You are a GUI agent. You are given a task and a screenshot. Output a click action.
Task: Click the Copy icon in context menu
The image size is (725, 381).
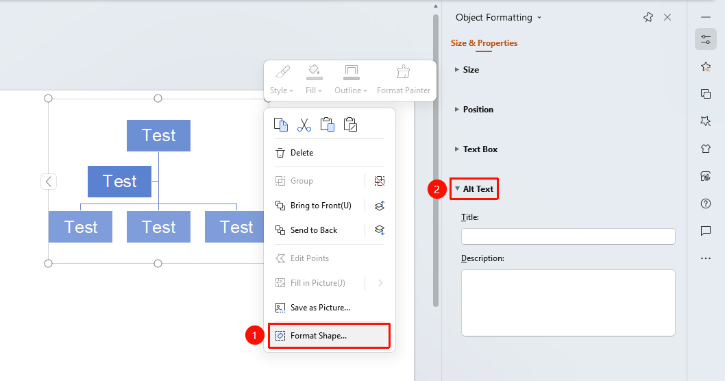(x=281, y=125)
